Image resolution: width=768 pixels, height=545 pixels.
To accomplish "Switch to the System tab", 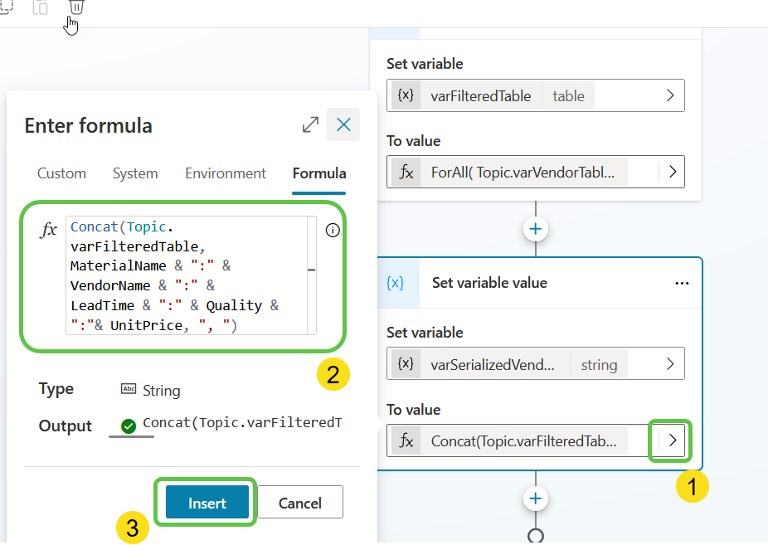I will pos(135,173).
